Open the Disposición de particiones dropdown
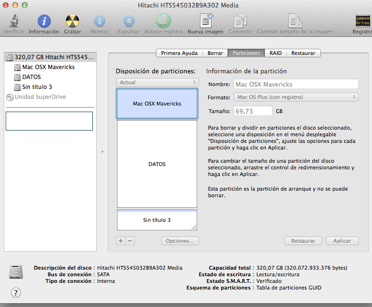 click(157, 82)
